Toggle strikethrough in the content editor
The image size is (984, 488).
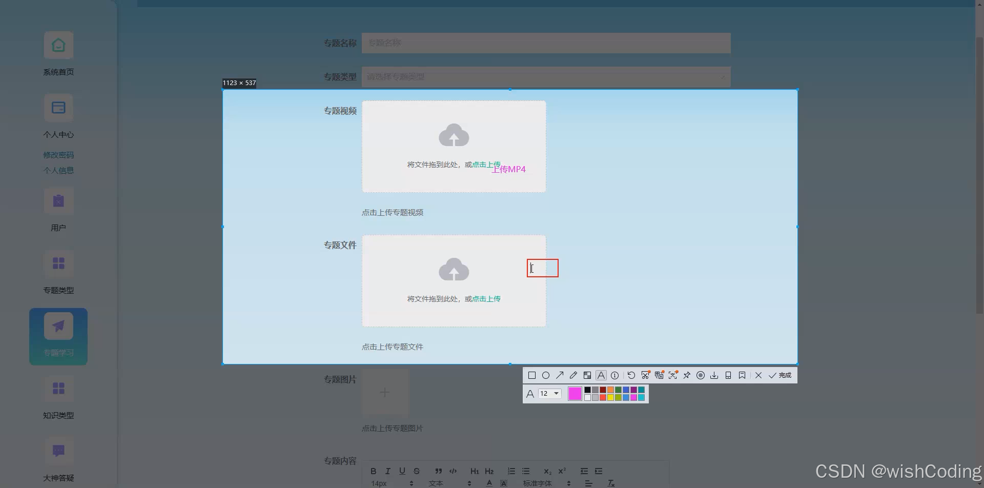pos(417,471)
